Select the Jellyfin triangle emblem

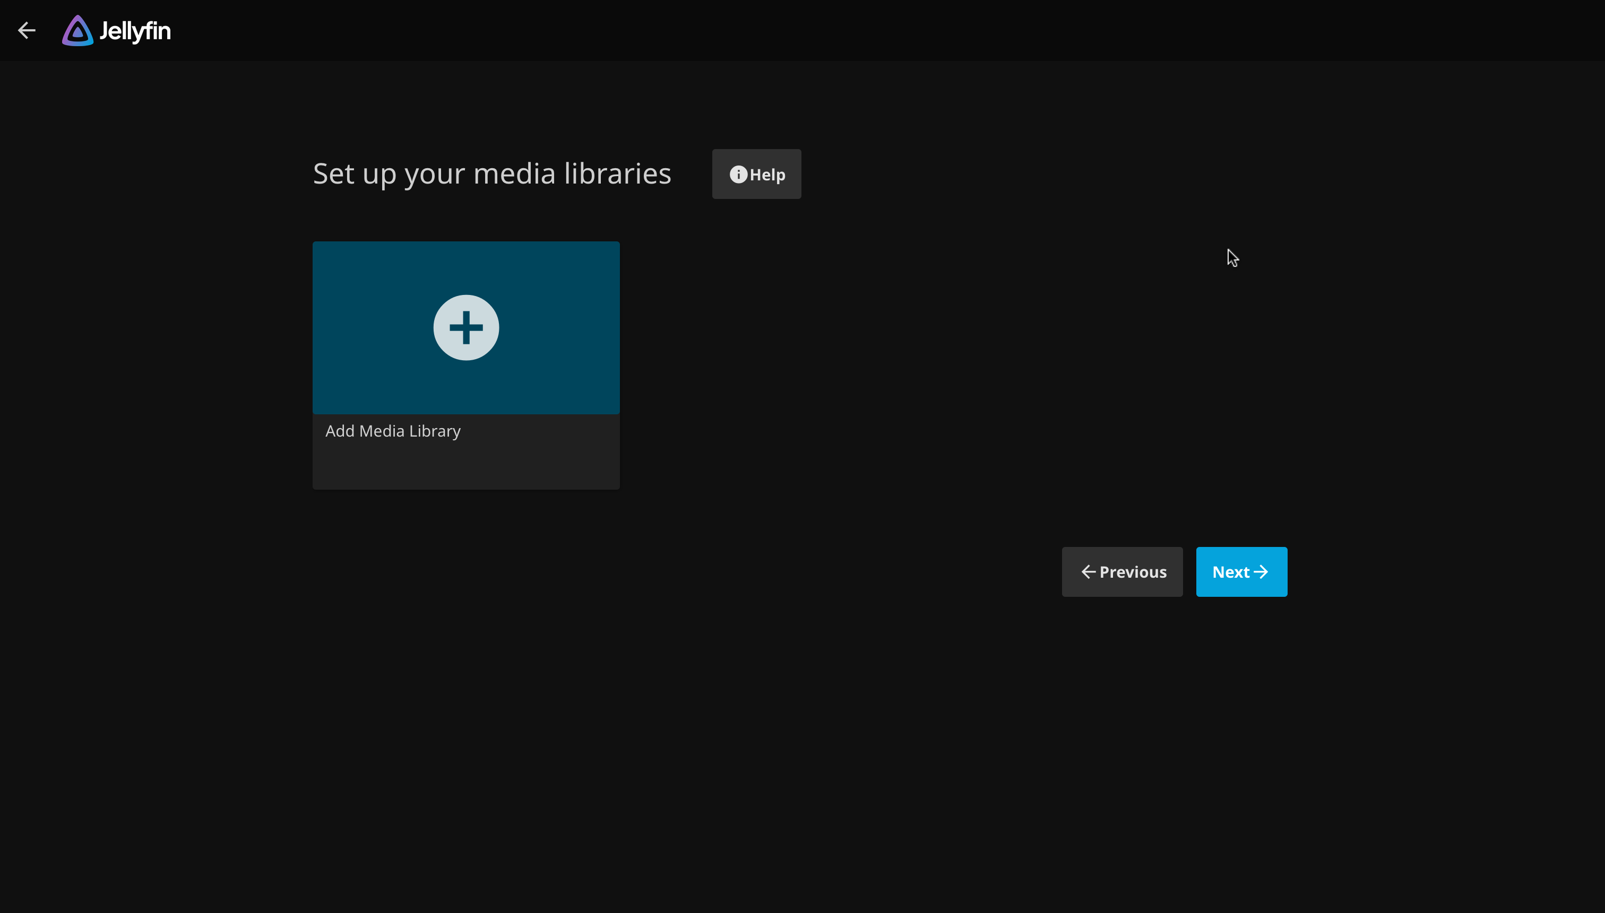[x=76, y=30]
